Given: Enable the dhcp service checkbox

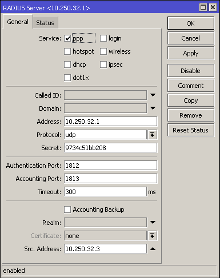Looking at the screenshot, I should point(67,65).
